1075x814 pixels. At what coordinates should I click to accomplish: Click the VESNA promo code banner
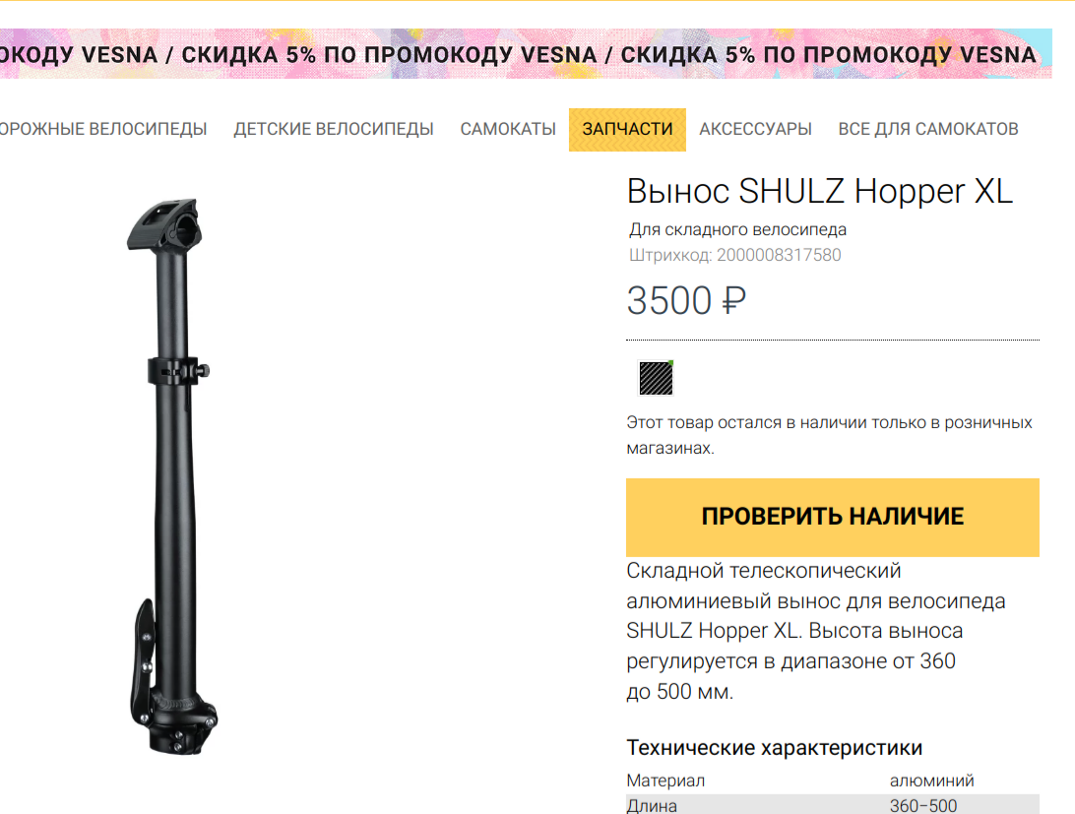(x=526, y=54)
